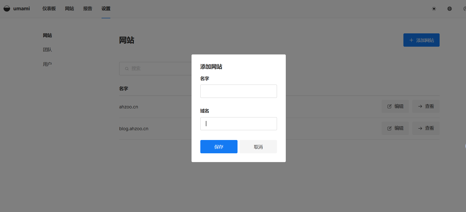Viewport: 466px width, 212px height.
Task: Select the 设置 settings tab
Action: point(106,9)
